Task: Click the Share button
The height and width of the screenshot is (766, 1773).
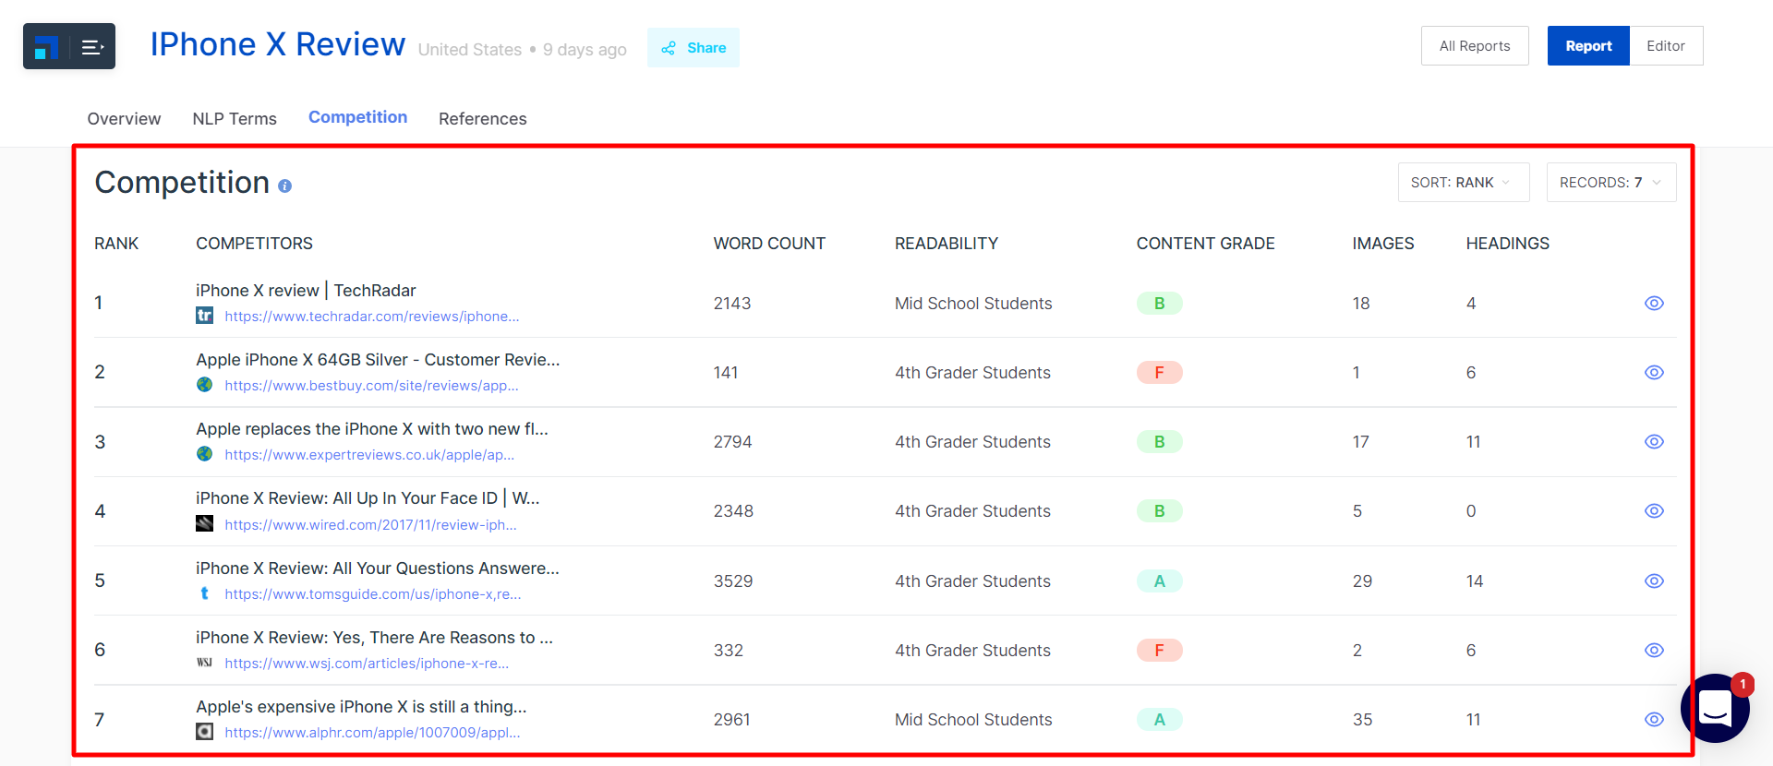Action: (694, 48)
